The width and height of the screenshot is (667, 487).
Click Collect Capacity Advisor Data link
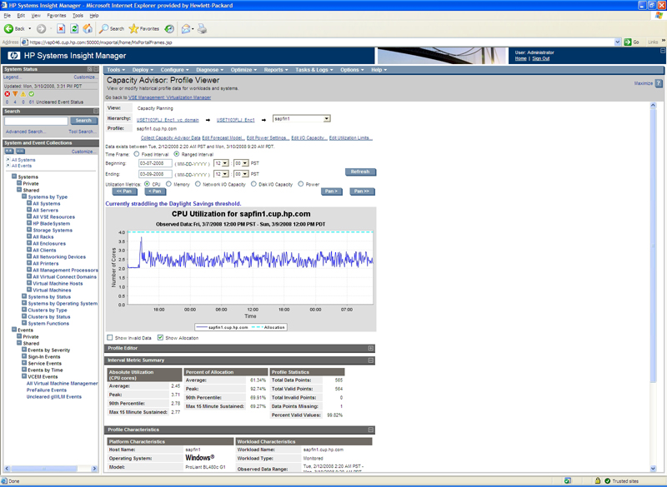click(x=171, y=138)
